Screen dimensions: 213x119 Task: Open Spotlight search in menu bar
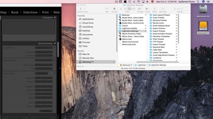(198, 2)
